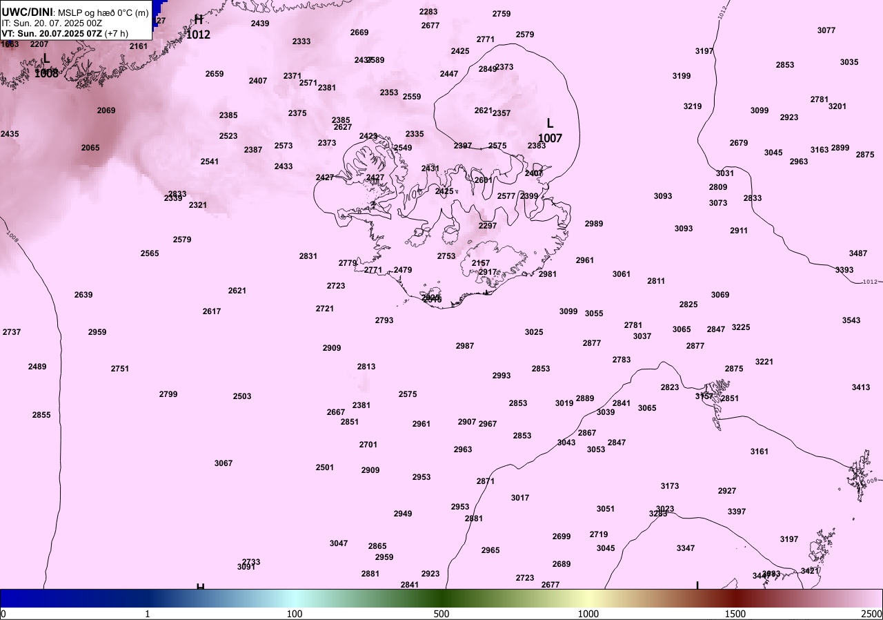Click the UWC/DINI title text
The height and width of the screenshot is (620, 883).
(27, 12)
